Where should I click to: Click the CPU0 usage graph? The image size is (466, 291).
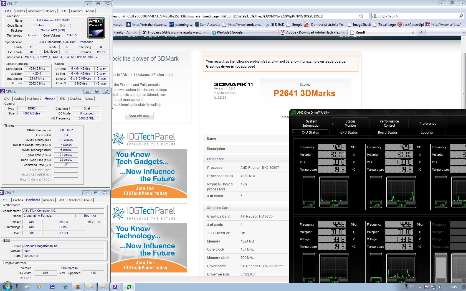click(334, 192)
